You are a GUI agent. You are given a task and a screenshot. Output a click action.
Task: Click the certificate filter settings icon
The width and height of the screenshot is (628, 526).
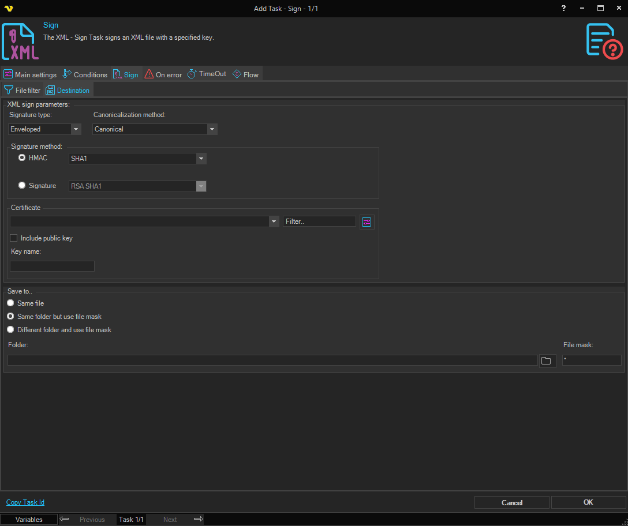point(367,222)
